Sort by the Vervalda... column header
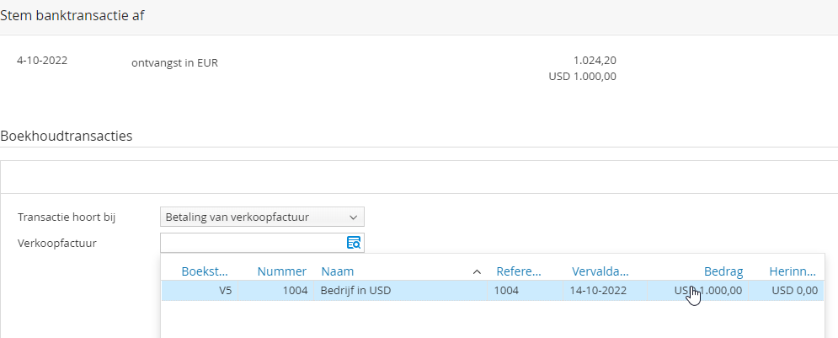This screenshot has height=338, width=838. click(x=600, y=271)
